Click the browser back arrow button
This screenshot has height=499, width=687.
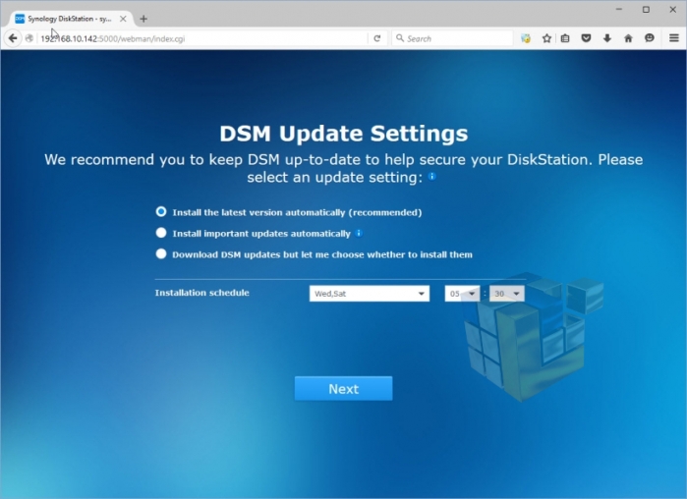click(x=13, y=38)
